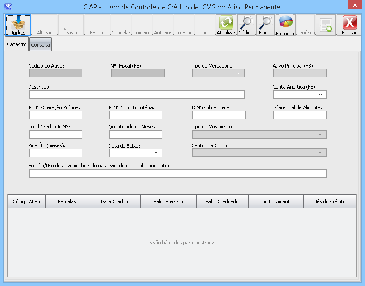Click the Descrição text field
This screenshot has height=286, width=365.
[x=136, y=95]
